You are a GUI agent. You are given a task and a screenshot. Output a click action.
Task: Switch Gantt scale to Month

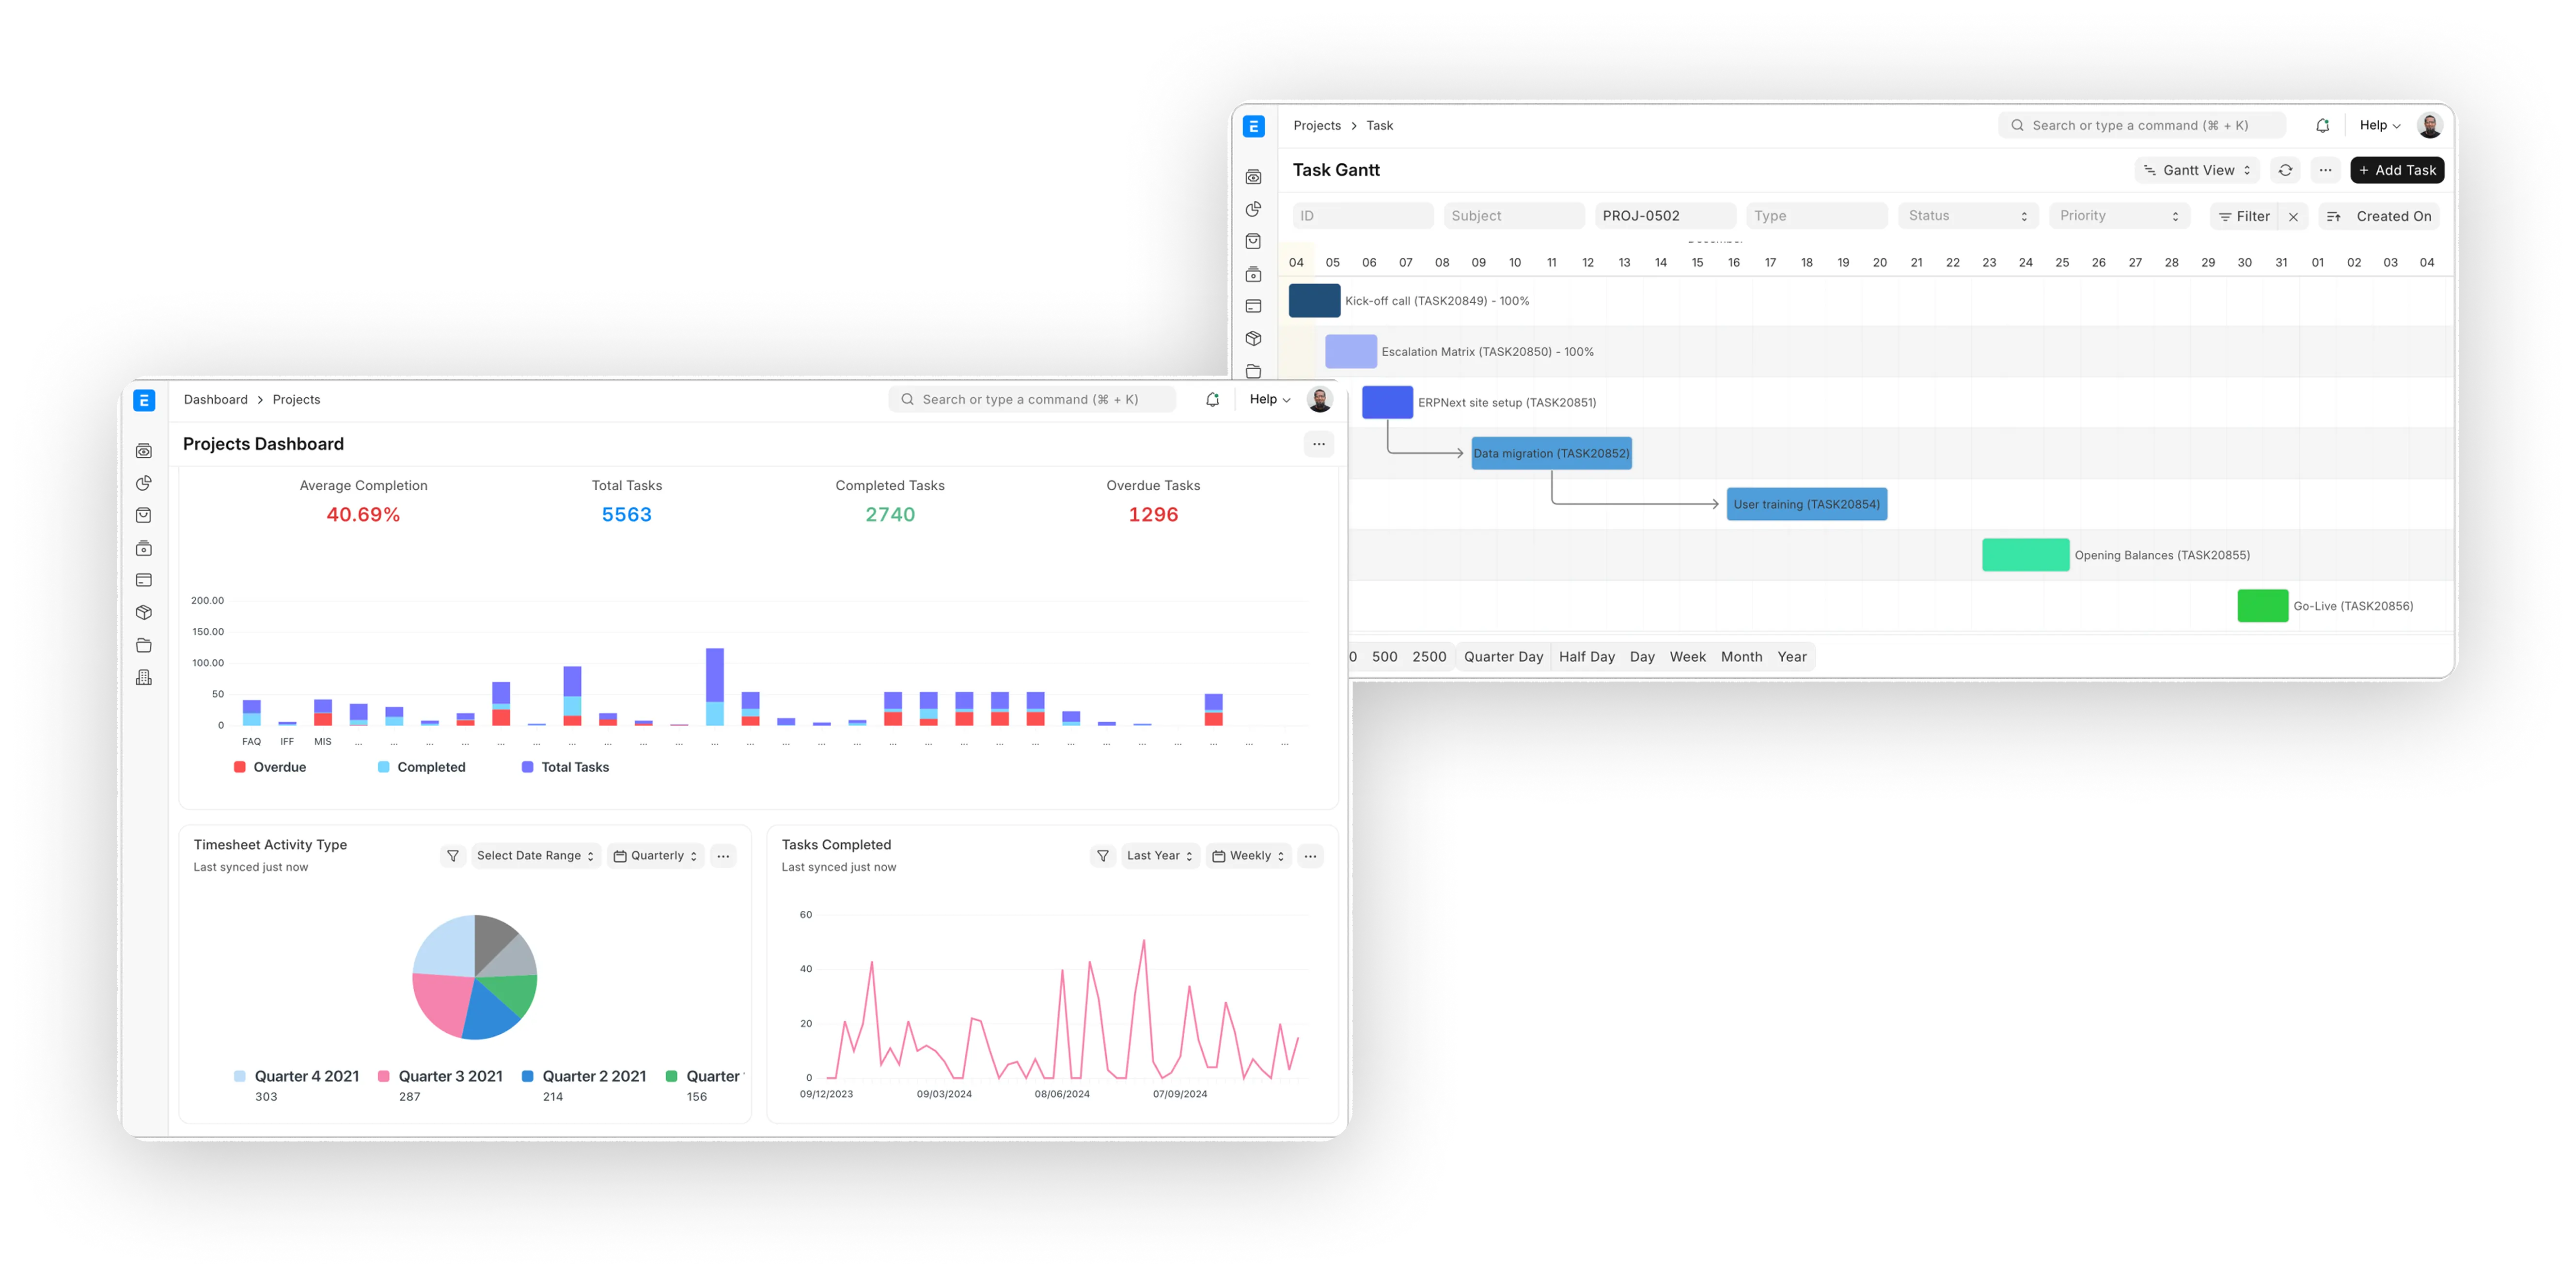[1741, 657]
